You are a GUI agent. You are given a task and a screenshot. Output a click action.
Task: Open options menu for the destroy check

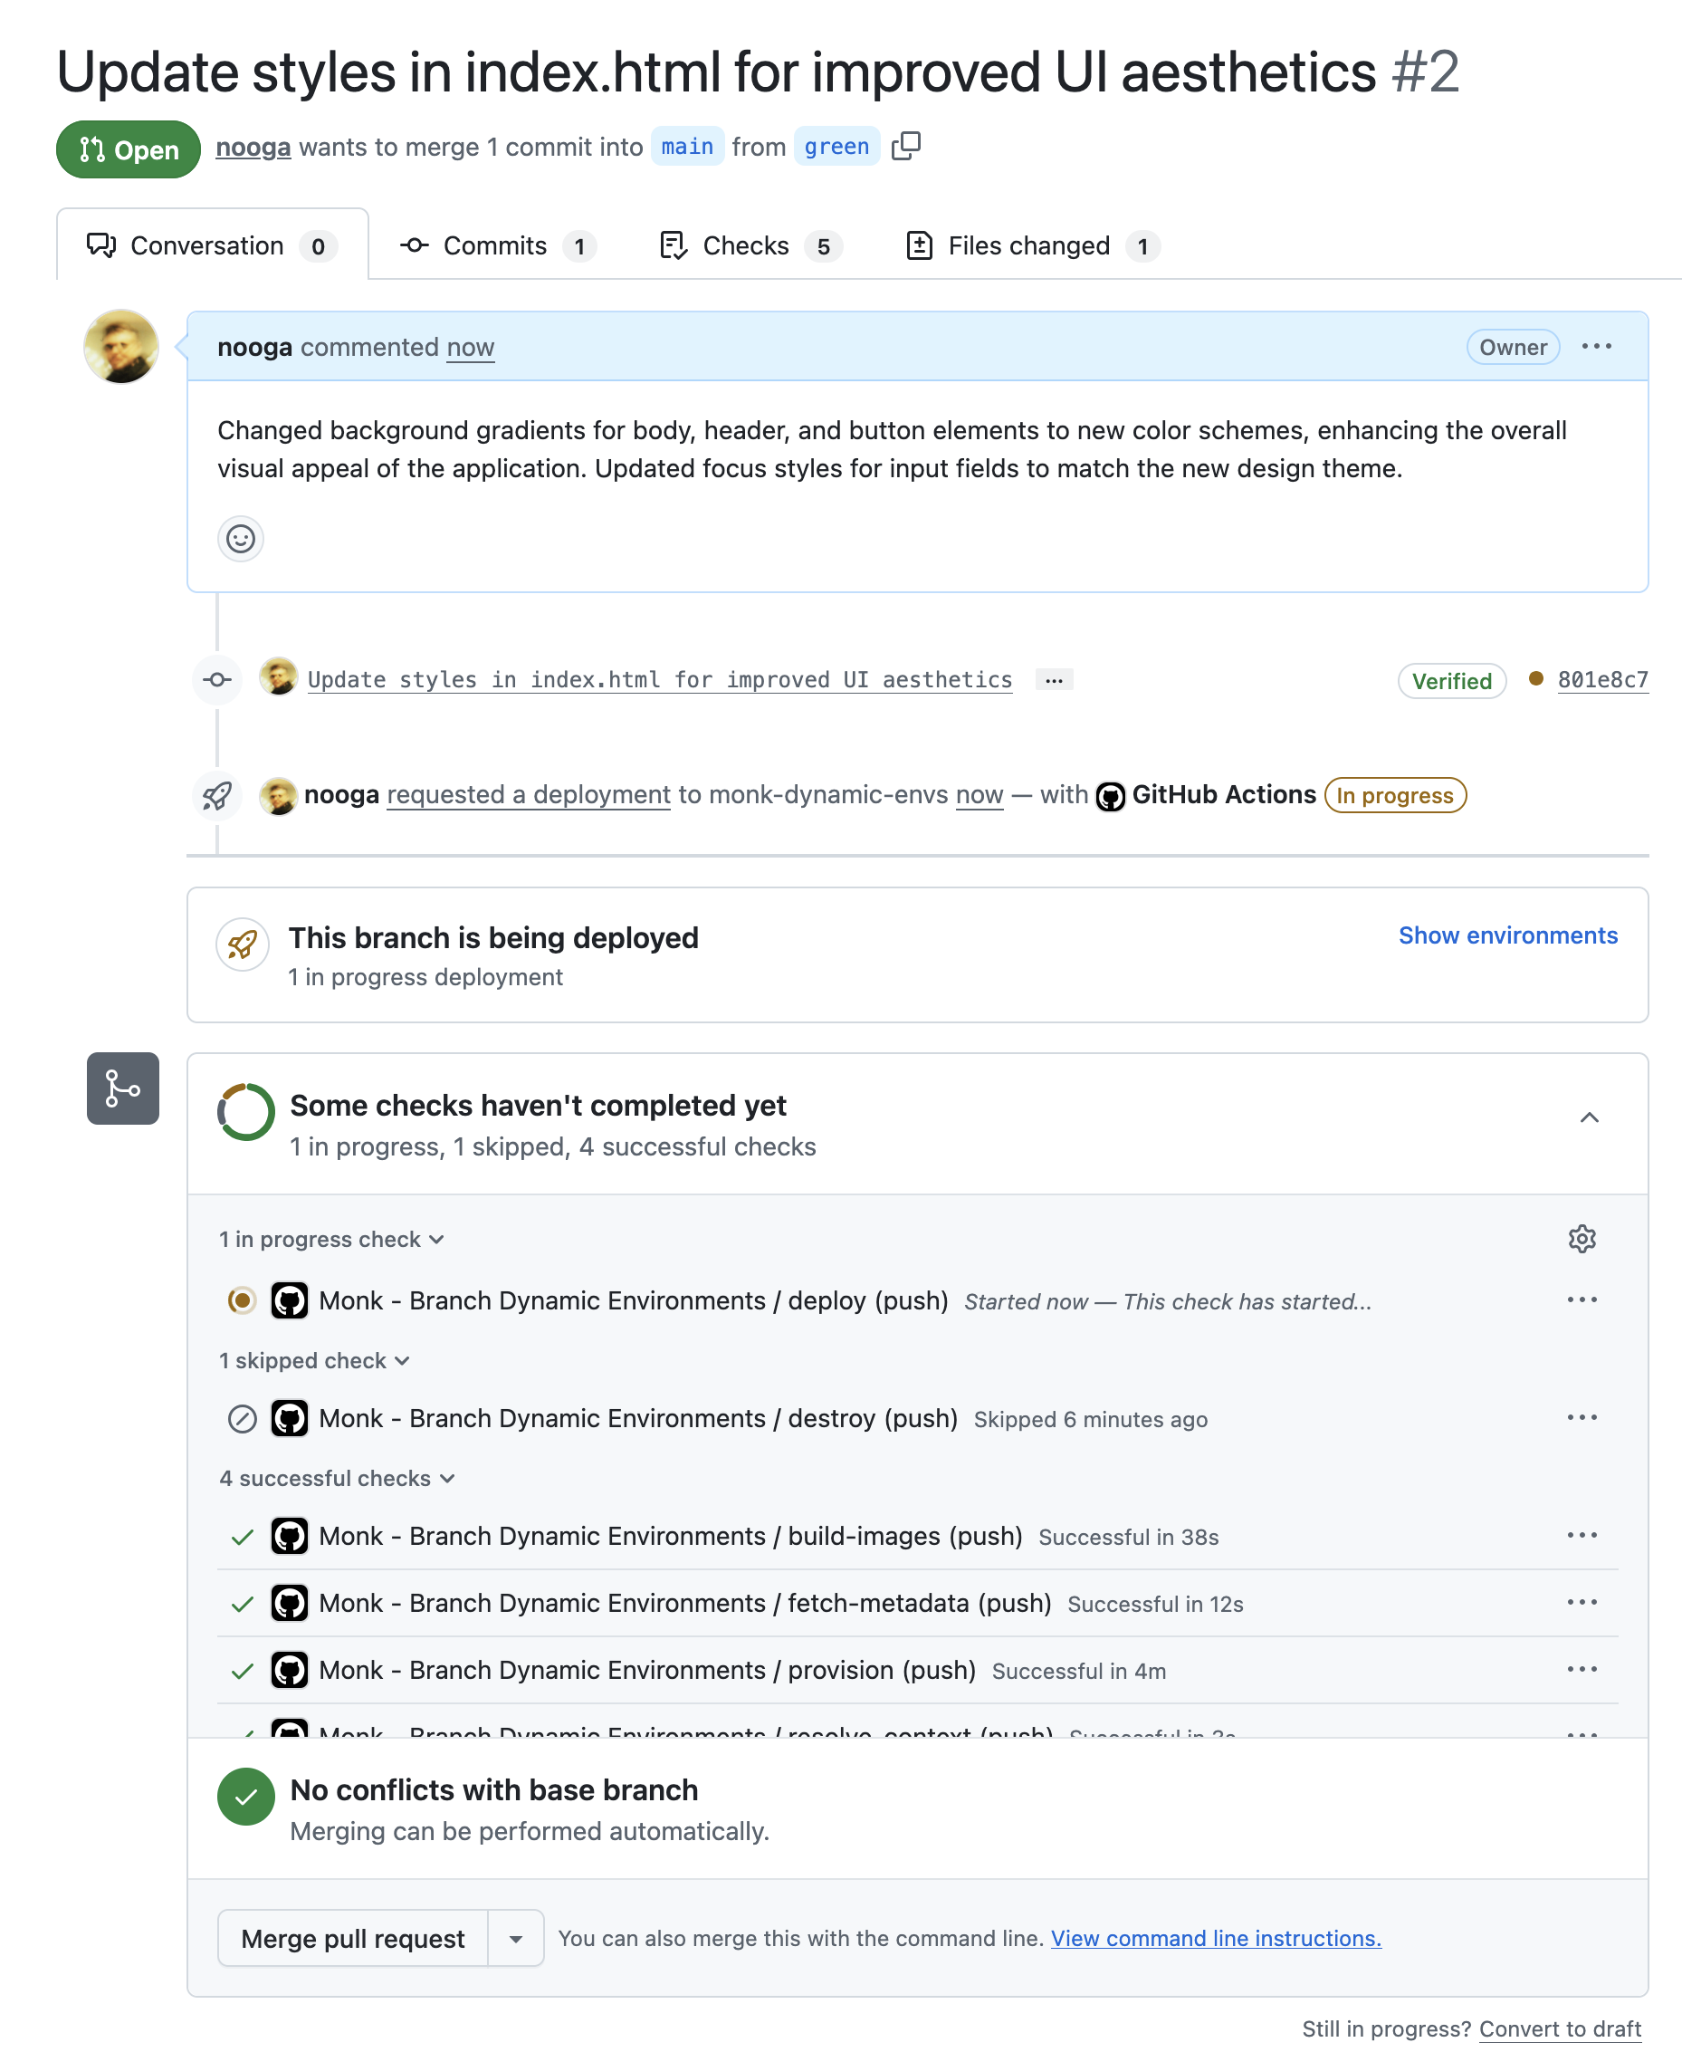[1582, 1416]
